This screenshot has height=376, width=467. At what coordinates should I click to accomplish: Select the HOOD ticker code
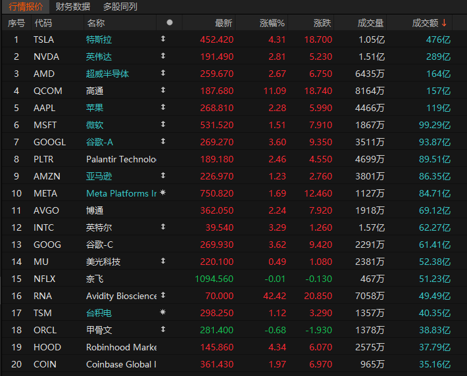pyautogui.click(x=47, y=348)
